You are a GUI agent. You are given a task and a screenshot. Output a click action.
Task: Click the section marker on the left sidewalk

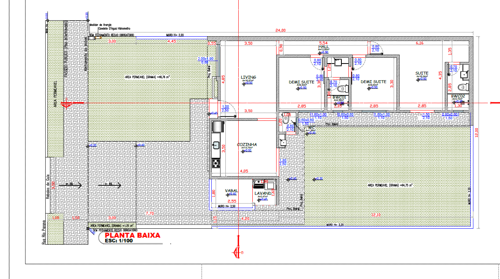pyautogui.click(x=67, y=102)
